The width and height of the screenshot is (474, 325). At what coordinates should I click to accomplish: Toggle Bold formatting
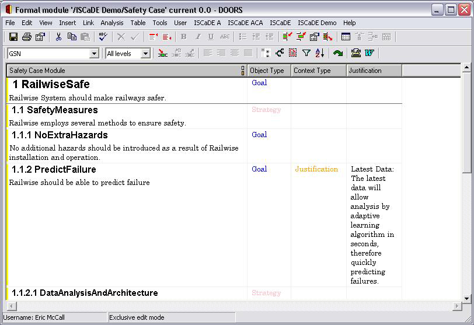(x=183, y=37)
